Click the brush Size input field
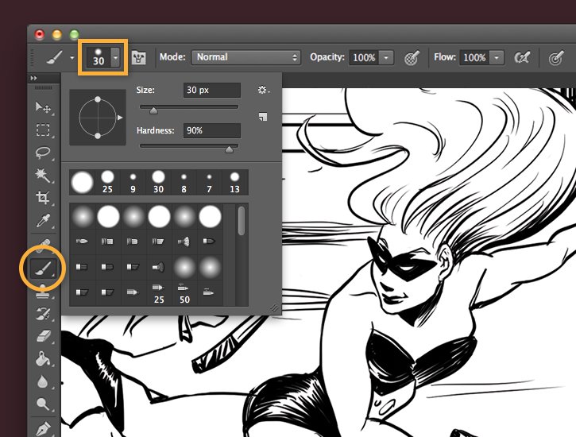This screenshot has height=437, width=576. coord(211,91)
